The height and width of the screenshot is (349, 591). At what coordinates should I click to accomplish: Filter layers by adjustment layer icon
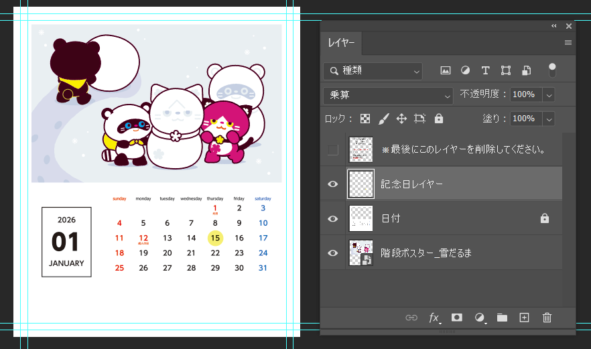[465, 70]
